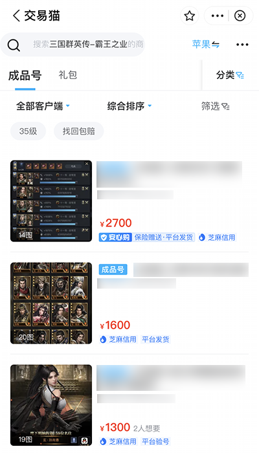Search in the 三国群英传-霸王之业 search field
Viewport: 259px width, 453px height.
[x=88, y=45]
